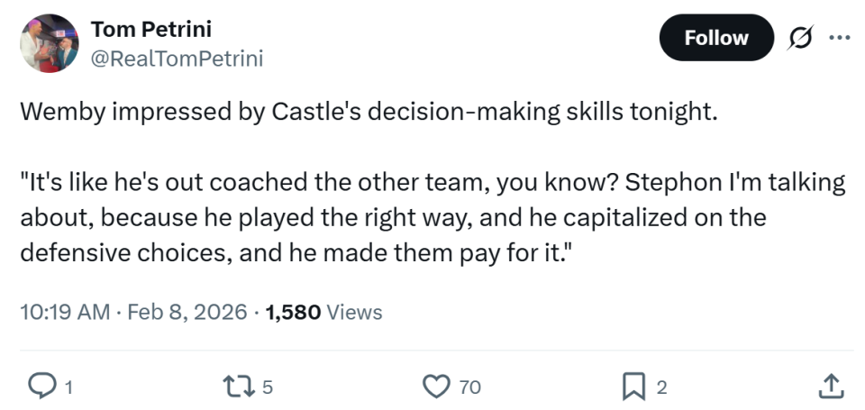Click the Wemby impressed by Castle's sentence
This screenshot has width=865, height=410.
pyautogui.click(x=368, y=114)
